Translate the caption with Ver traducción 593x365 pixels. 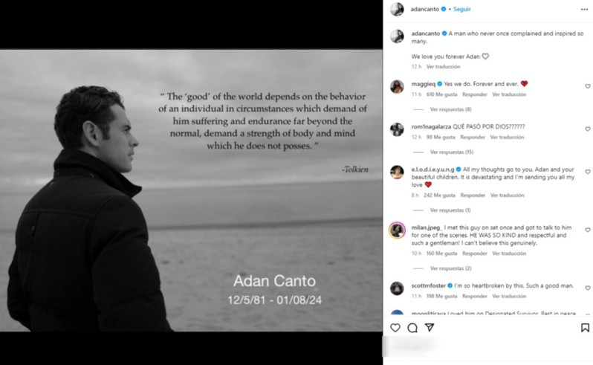pyautogui.click(x=443, y=67)
